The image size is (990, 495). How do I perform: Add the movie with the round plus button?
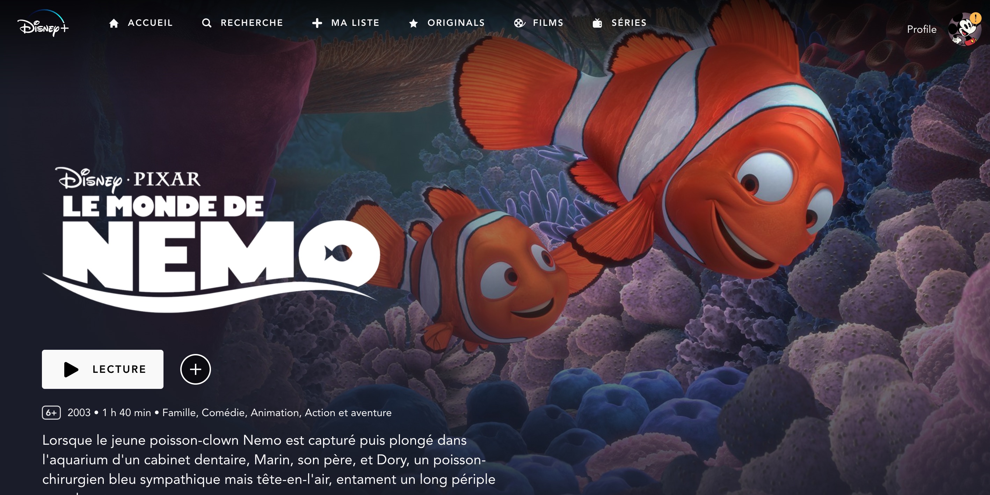(x=195, y=369)
